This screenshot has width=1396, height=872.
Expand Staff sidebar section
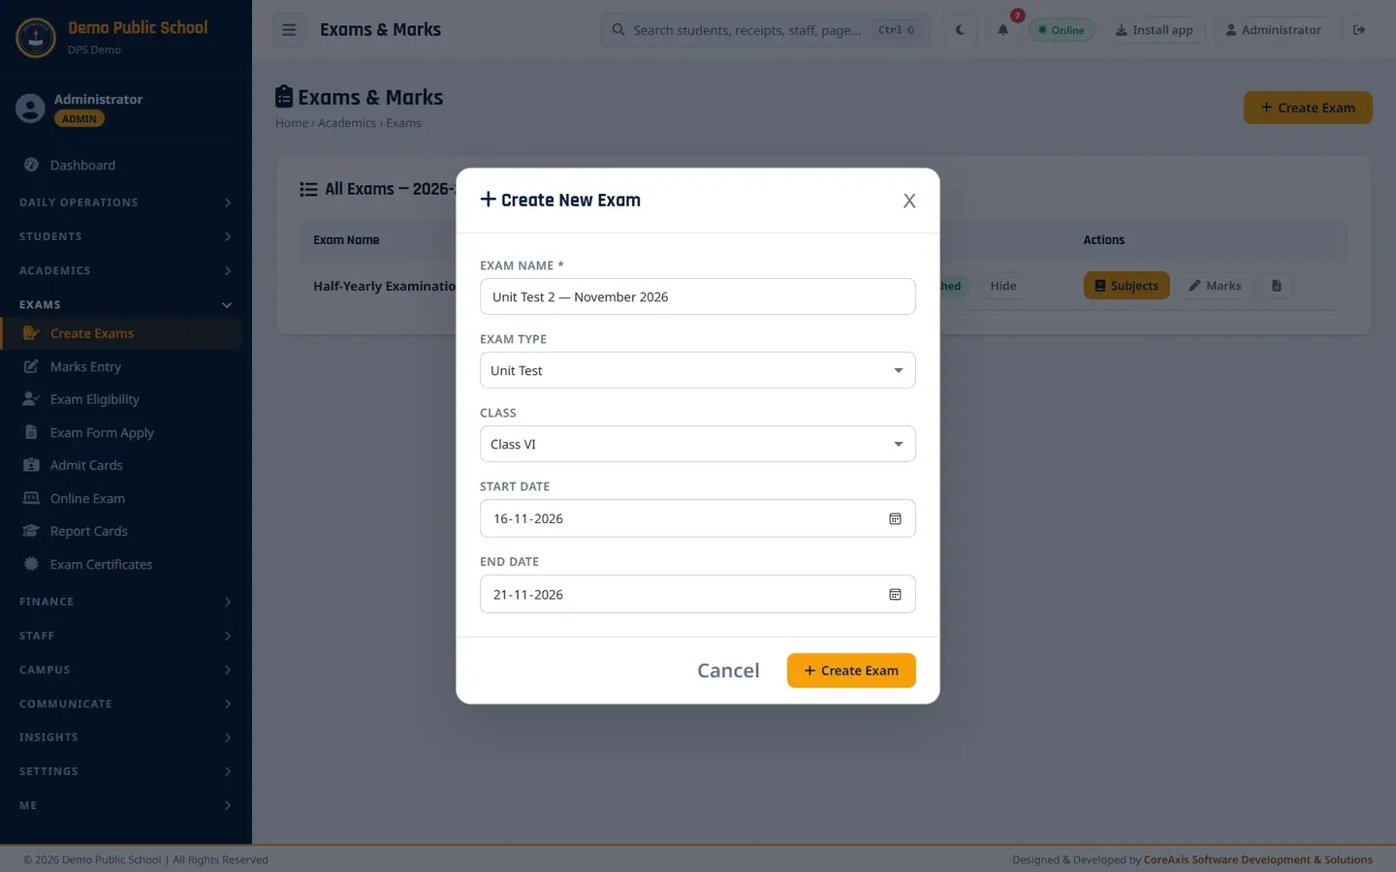126,636
